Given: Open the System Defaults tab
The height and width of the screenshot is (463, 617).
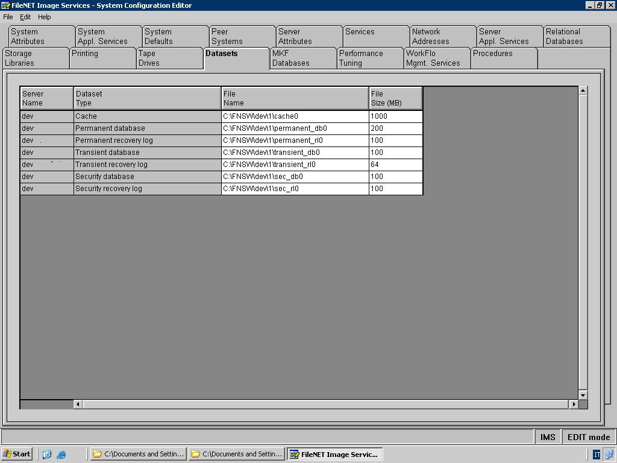Looking at the screenshot, I should click(175, 36).
